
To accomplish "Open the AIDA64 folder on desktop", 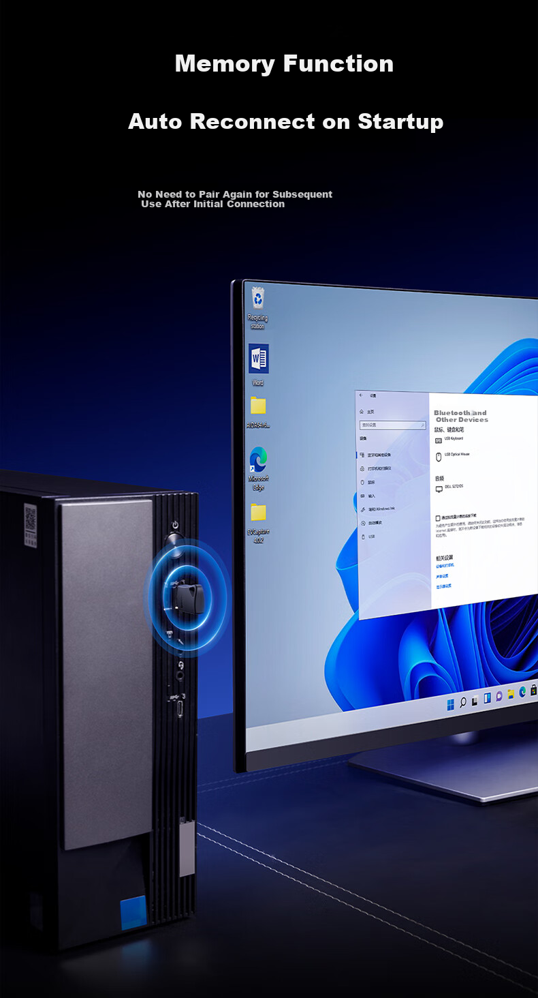I will pyautogui.click(x=258, y=412).
